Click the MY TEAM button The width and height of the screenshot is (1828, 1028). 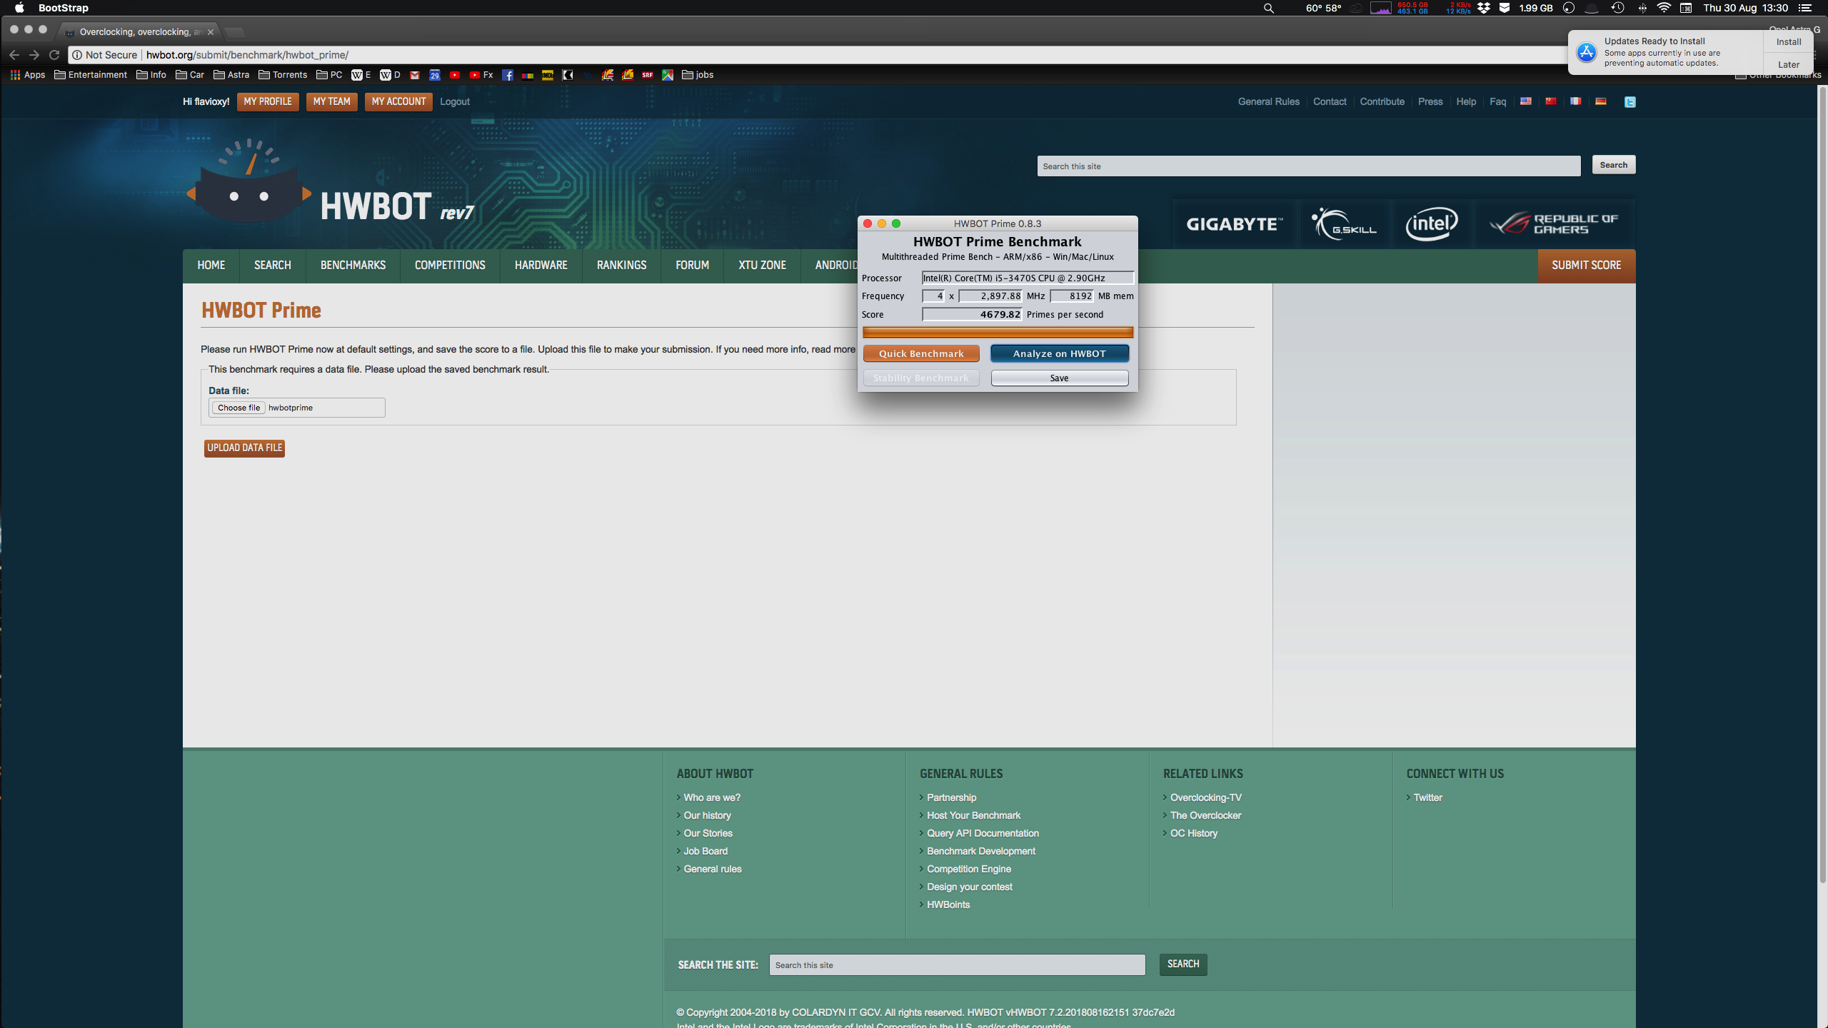pyautogui.click(x=332, y=101)
